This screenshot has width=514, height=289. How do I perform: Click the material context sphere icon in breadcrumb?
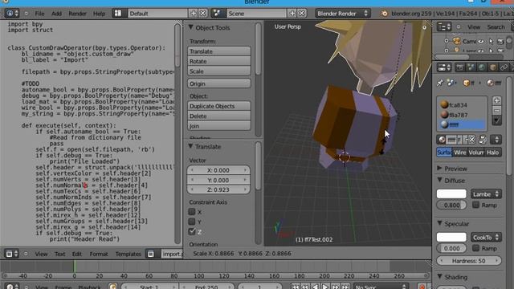coord(491,83)
